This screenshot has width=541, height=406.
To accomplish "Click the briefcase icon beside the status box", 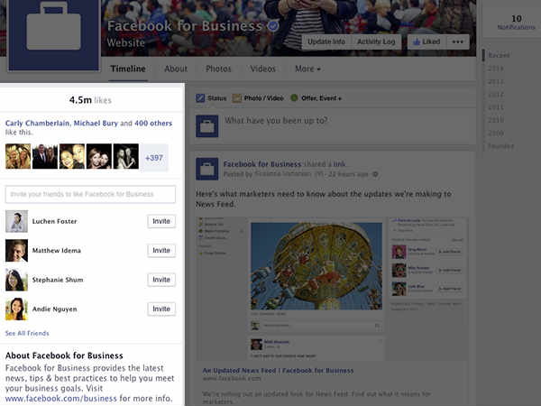I will click(207, 126).
